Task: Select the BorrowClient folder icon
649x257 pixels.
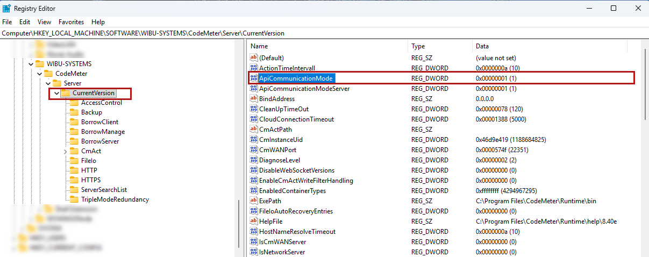Action: 75,122
